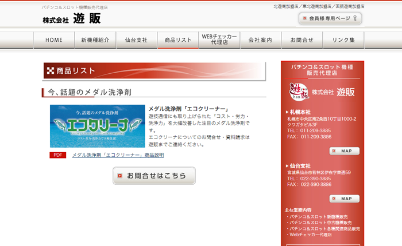Click the checkered icon beside 商品リスト heading
Viewport: 402px width, 246px height.
click(x=51, y=71)
